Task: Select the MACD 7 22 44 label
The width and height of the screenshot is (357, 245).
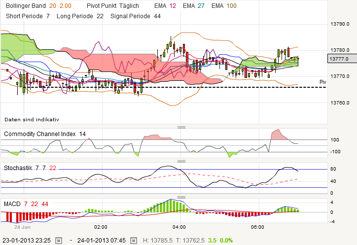Action: click(x=26, y=204)
